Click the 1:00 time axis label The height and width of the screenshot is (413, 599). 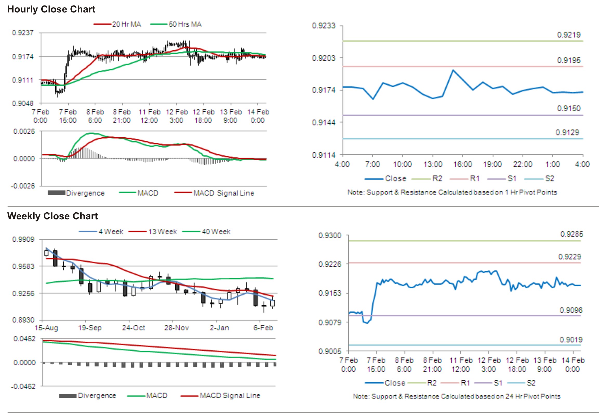553,164
